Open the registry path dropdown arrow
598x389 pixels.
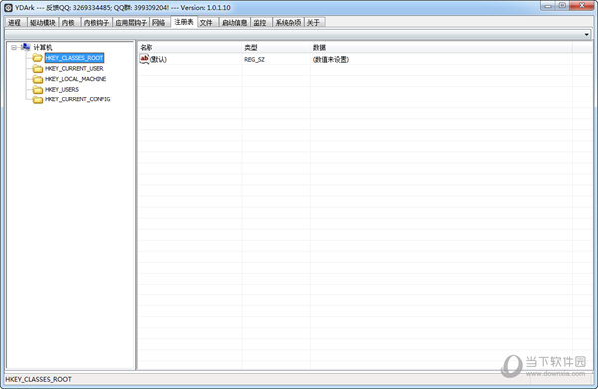click(x=587, y=35)
